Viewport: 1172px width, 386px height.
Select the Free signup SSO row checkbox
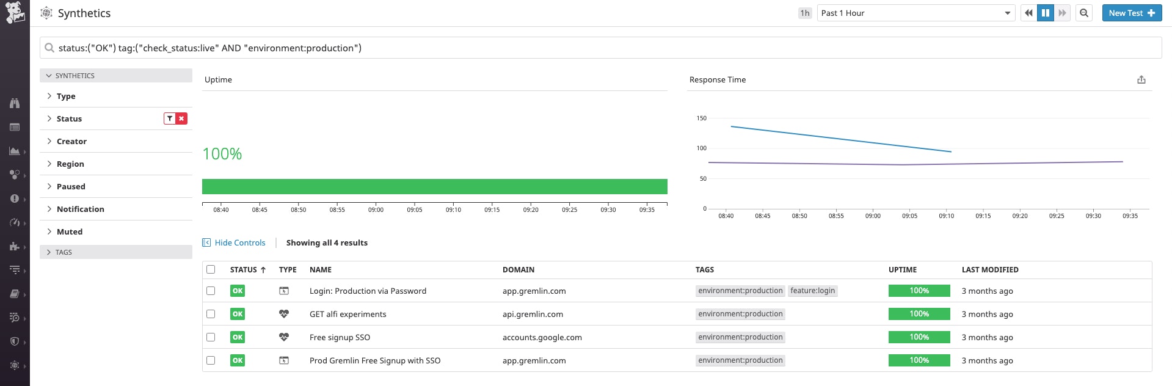coord(211,337)
